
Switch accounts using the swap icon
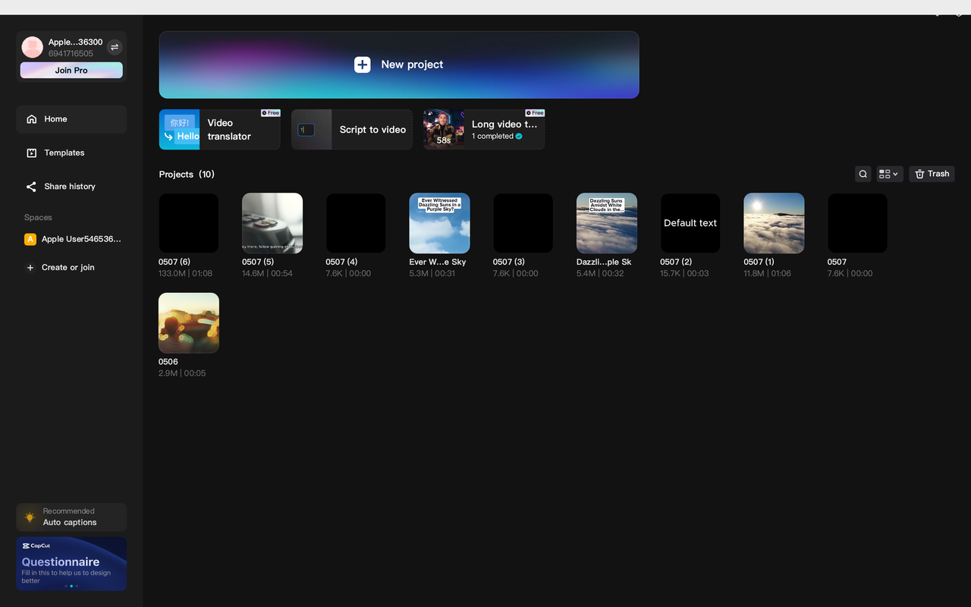115,47
